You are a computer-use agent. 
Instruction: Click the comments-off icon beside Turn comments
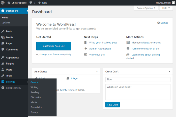128,49
